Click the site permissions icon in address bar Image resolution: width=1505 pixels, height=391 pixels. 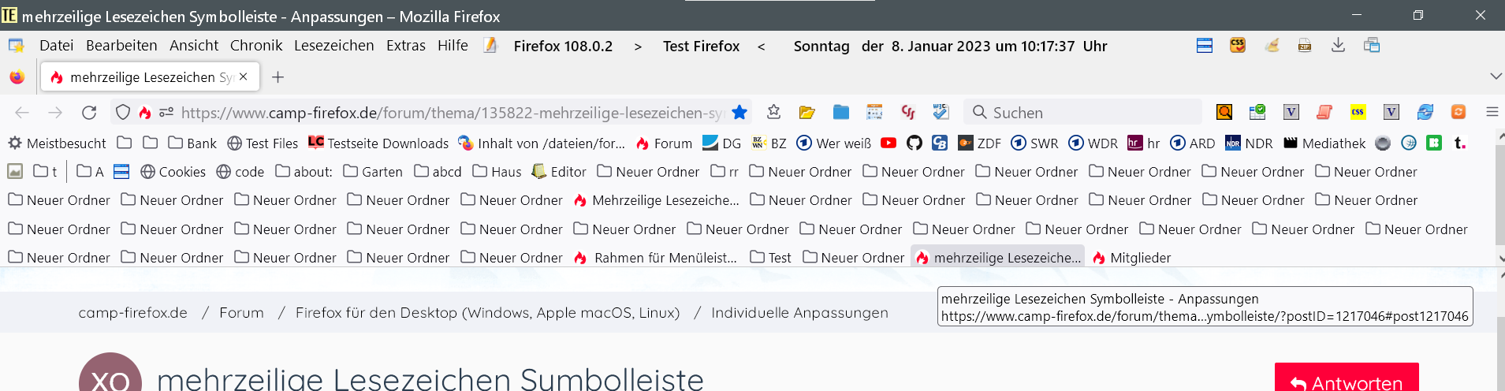166,113
